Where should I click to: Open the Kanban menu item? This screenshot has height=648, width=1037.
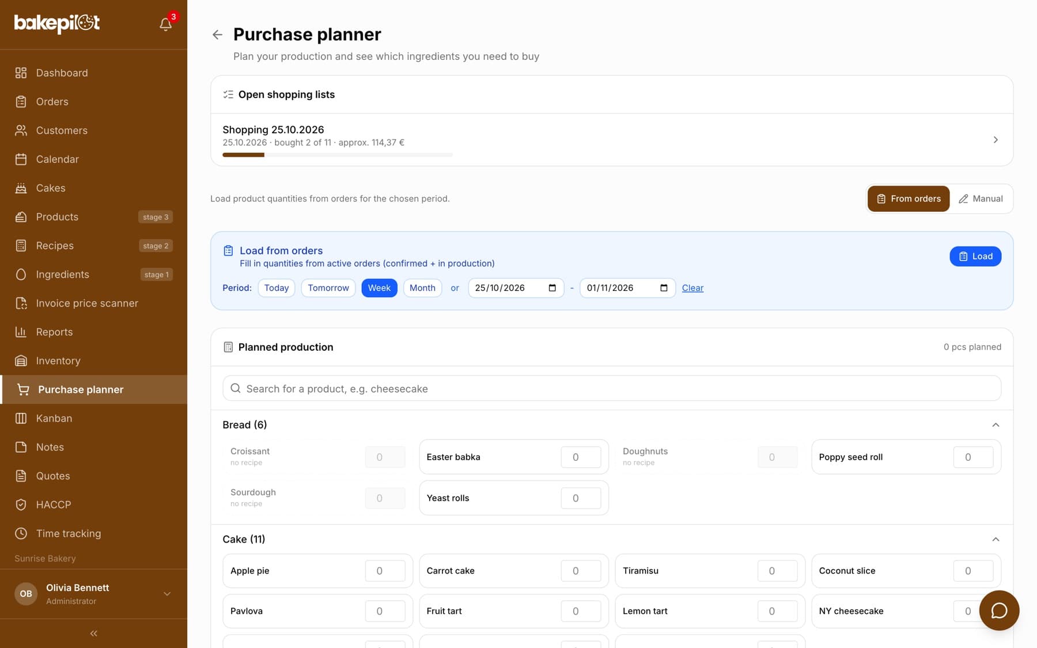[x=93, y=418]
